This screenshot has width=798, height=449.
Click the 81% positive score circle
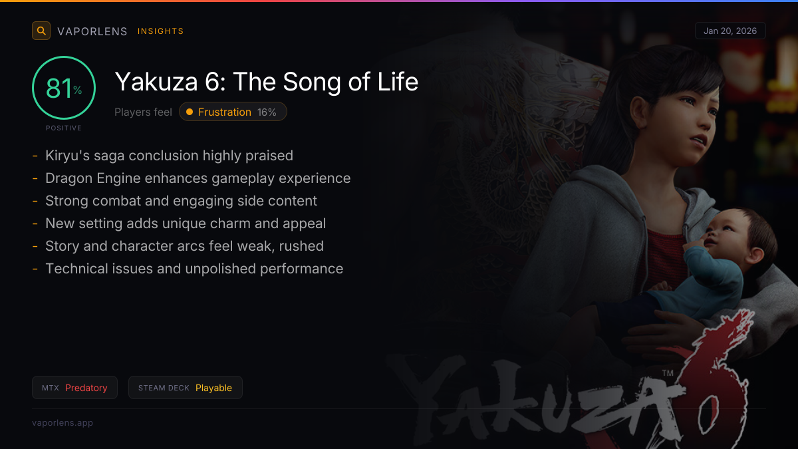click(64, 88)
